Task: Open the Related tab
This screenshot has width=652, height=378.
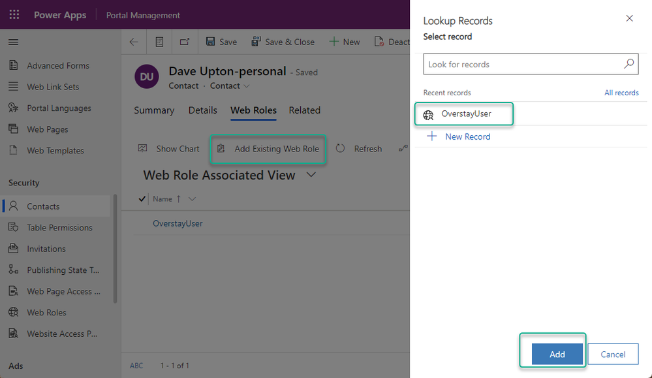Action: click(x=304, y=110)
